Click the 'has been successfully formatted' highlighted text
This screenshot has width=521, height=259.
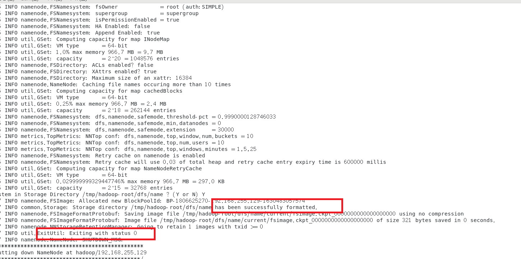[266, 207]
